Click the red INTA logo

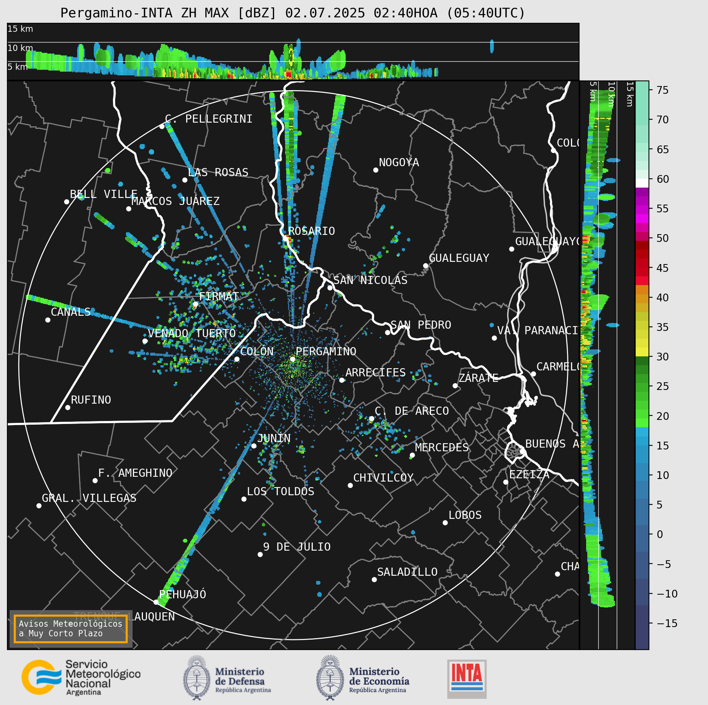pyautogui.click(x=467, y=679)
